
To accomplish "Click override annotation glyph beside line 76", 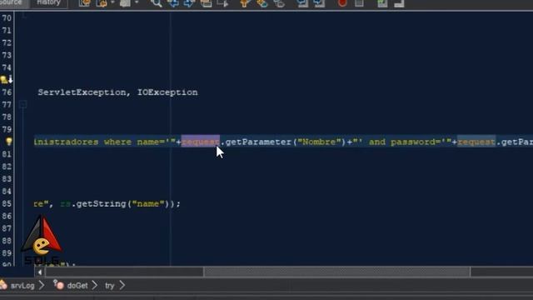I will [x=7, y=80].
